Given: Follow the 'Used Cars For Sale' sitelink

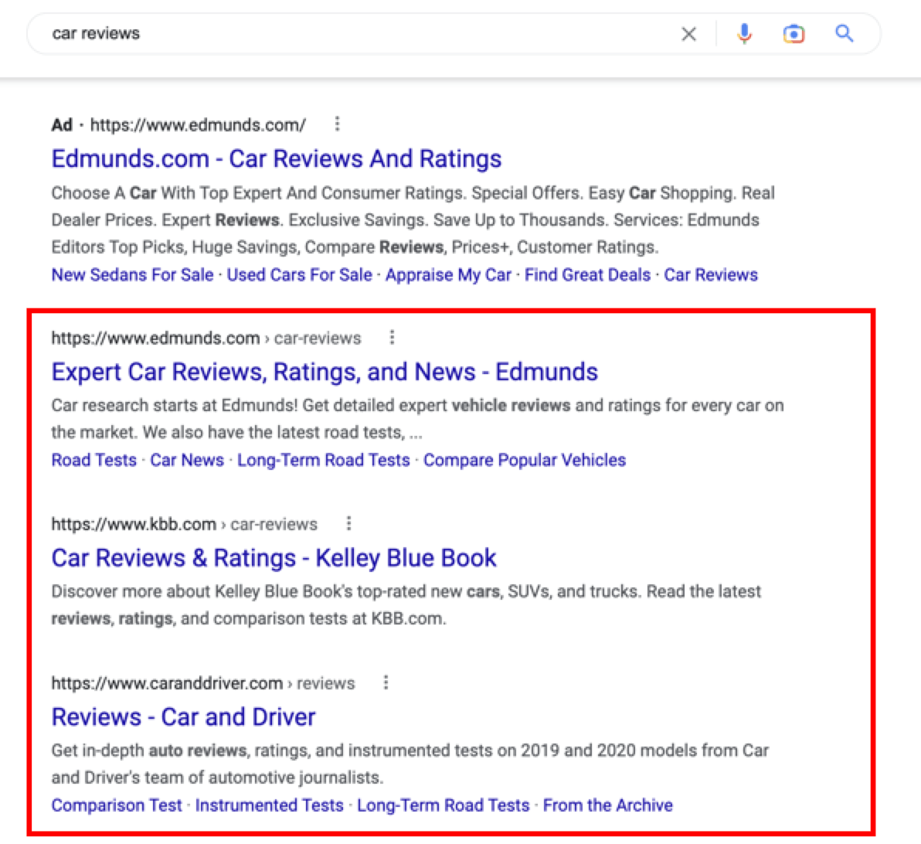Looking at the screenshot, I should (300, 274).
